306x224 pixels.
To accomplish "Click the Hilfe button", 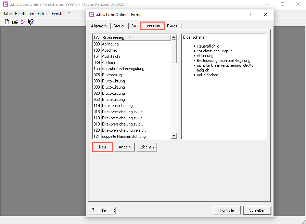I will coord(102,210).
